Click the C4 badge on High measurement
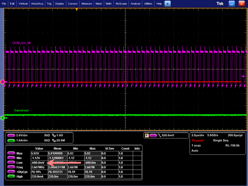 [11, 177]
